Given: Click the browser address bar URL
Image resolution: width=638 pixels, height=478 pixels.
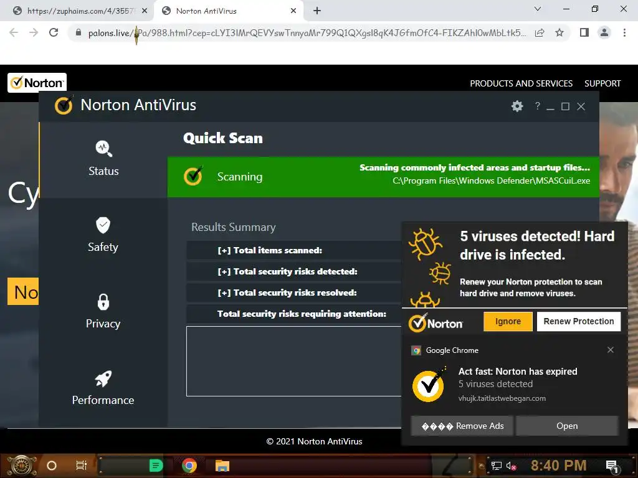Looking at the screenshot, I should tap(307, 33).
